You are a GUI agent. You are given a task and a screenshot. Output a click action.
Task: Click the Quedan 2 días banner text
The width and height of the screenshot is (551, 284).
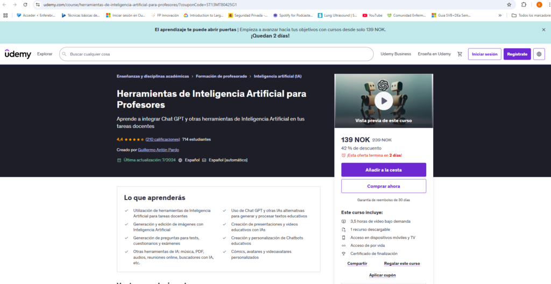(x=270, y=36)
